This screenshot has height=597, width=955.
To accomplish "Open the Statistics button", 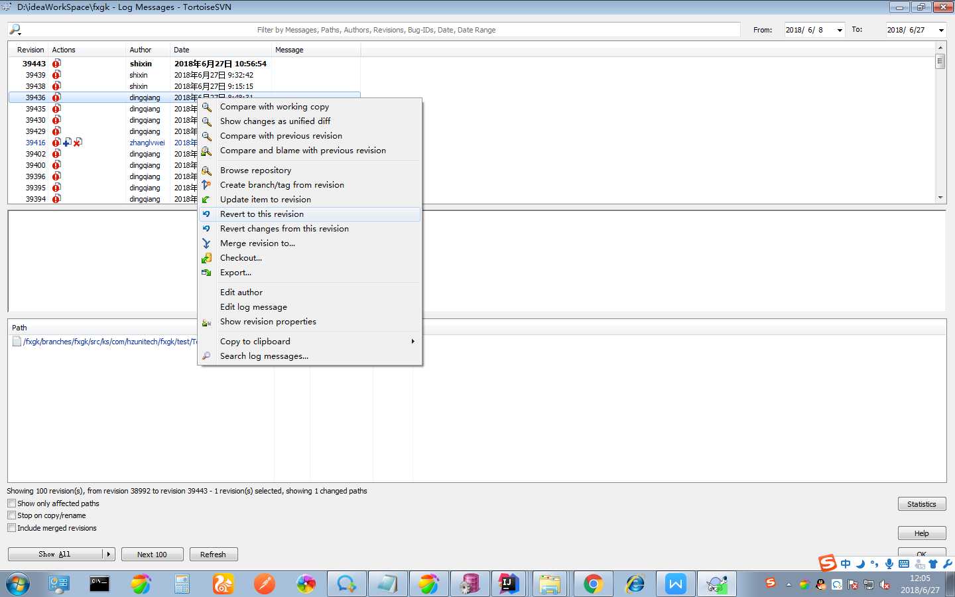I will [922, 504].
